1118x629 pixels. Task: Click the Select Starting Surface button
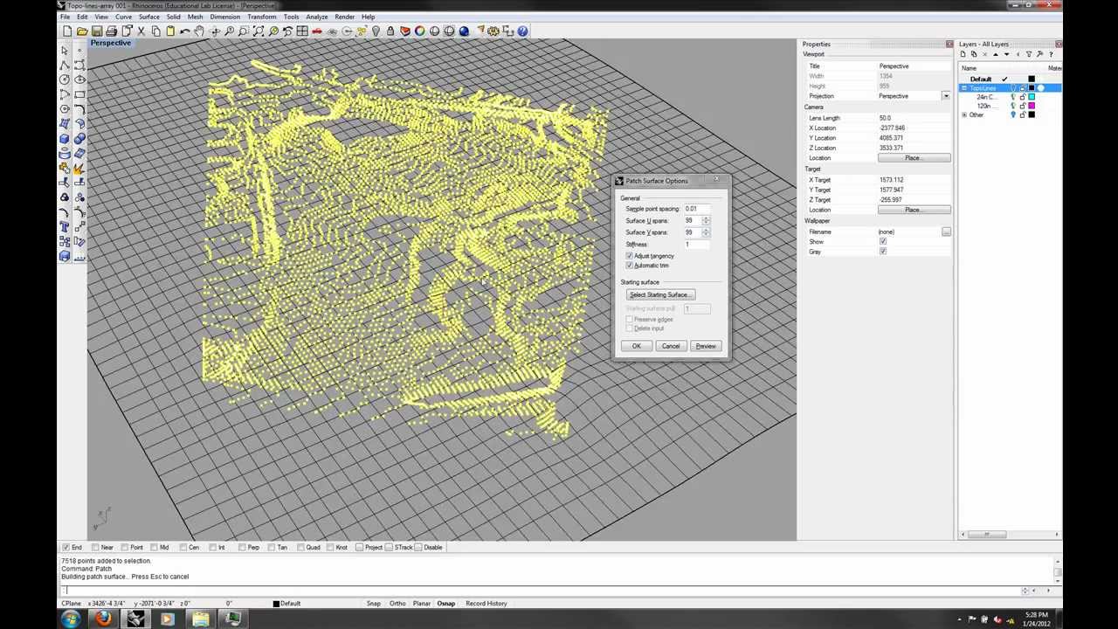tap(660, 294)
